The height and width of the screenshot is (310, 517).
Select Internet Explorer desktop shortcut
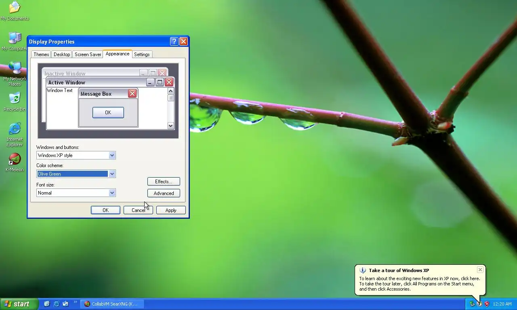click(15, 134)
